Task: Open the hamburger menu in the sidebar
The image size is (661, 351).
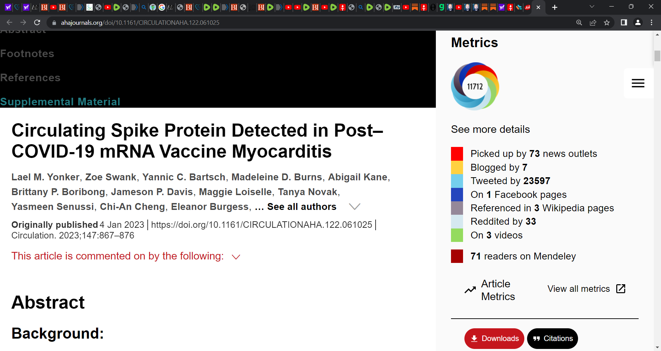Action: pyautogui.click(x=638, y=83)
